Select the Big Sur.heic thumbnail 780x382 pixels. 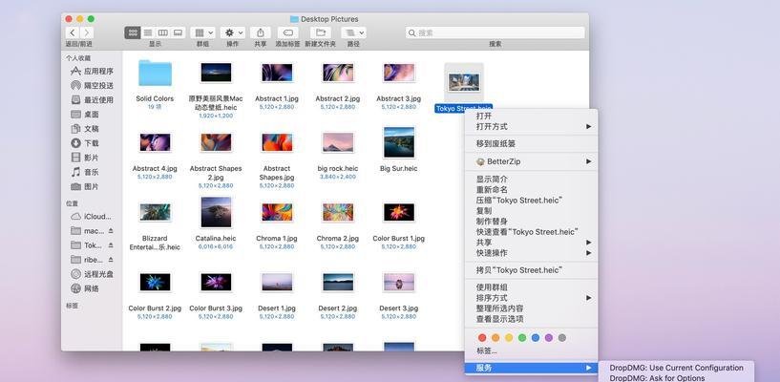point(398,142)
